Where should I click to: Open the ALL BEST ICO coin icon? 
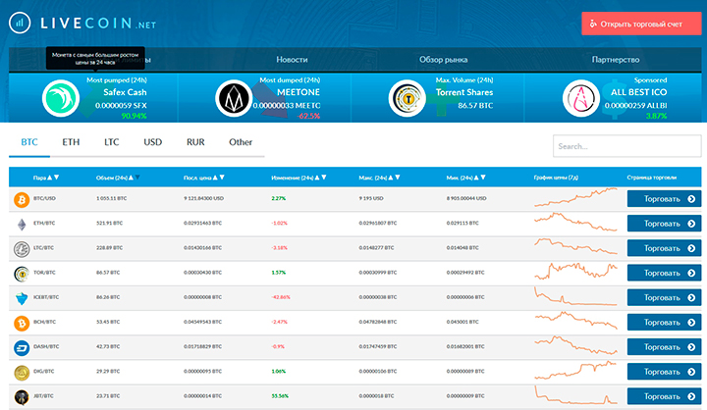click(580, 98)
